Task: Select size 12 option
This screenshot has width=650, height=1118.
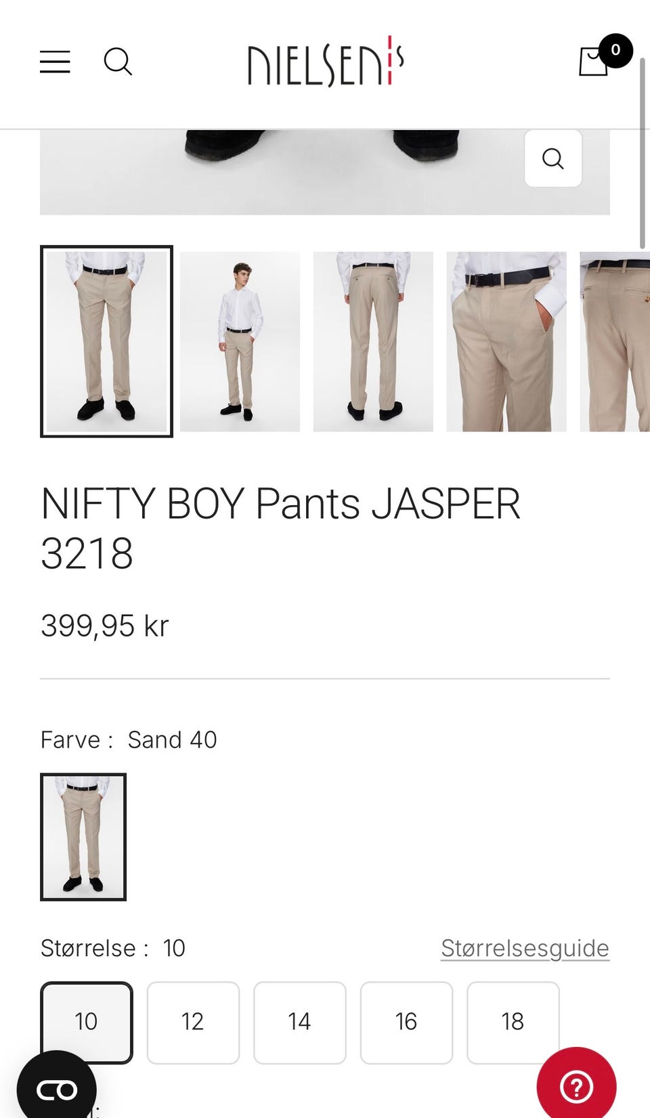Action: [193, 1022]
